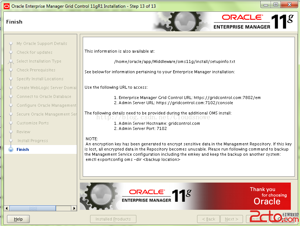
Task: Close the installer window
Action: click(289, 4)
